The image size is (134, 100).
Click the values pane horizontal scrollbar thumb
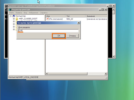tap(68, 74)
